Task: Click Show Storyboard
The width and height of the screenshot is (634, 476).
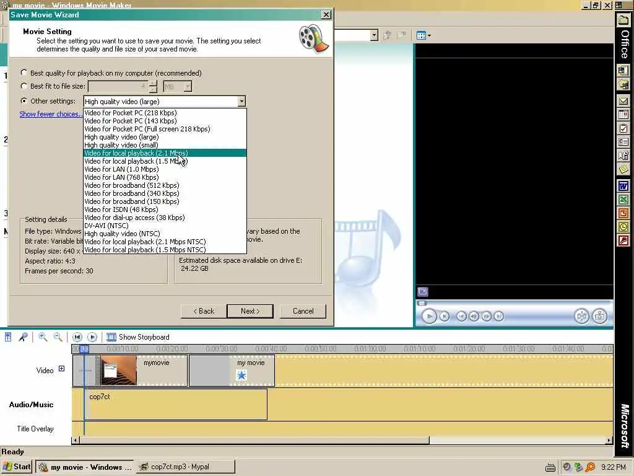Action: 138,337
